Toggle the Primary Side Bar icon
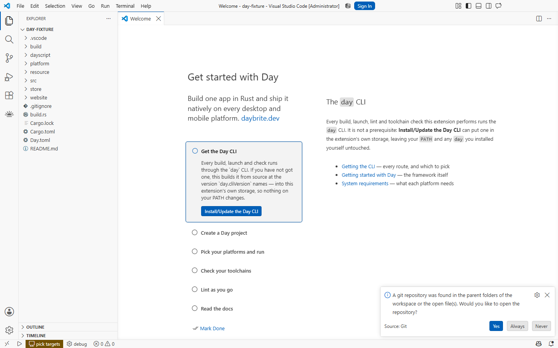The image size is (558, 348). point(468,6)
